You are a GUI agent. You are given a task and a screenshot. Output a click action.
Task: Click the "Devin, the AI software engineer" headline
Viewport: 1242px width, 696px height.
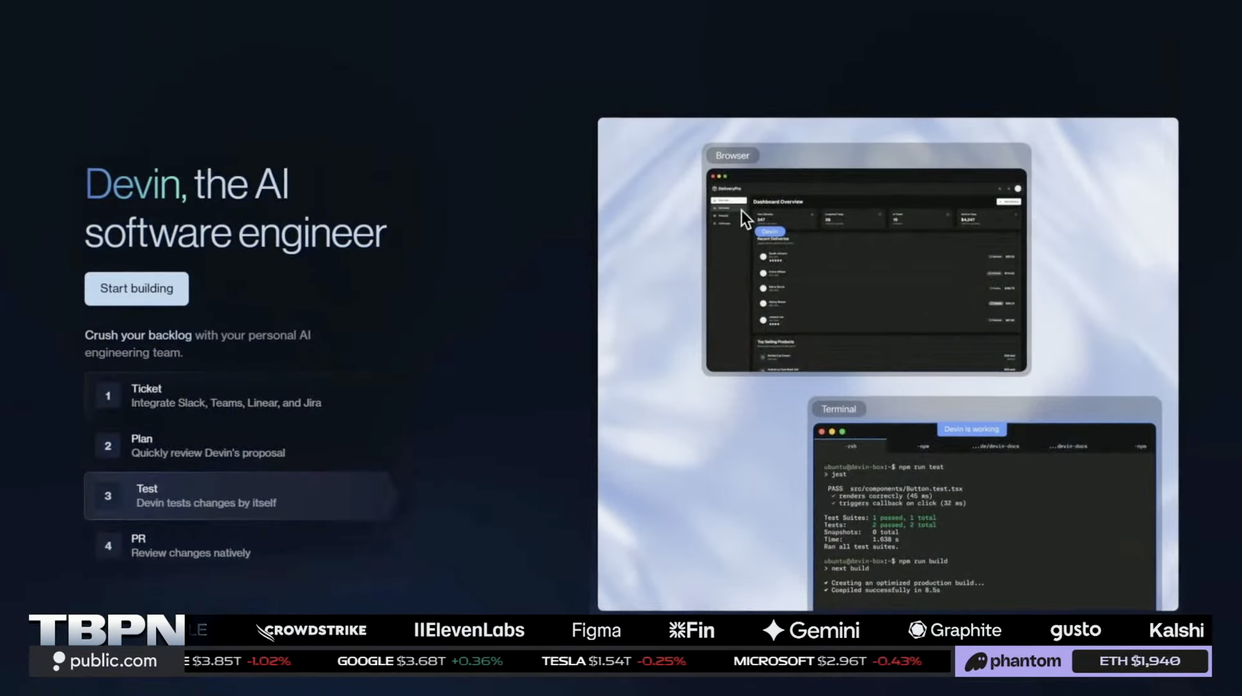coord(235,208)
